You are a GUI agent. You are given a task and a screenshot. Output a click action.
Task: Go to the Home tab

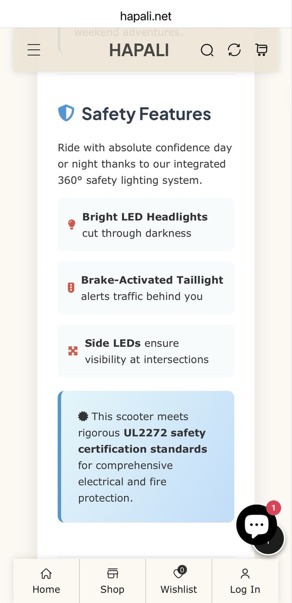(46, 581)
